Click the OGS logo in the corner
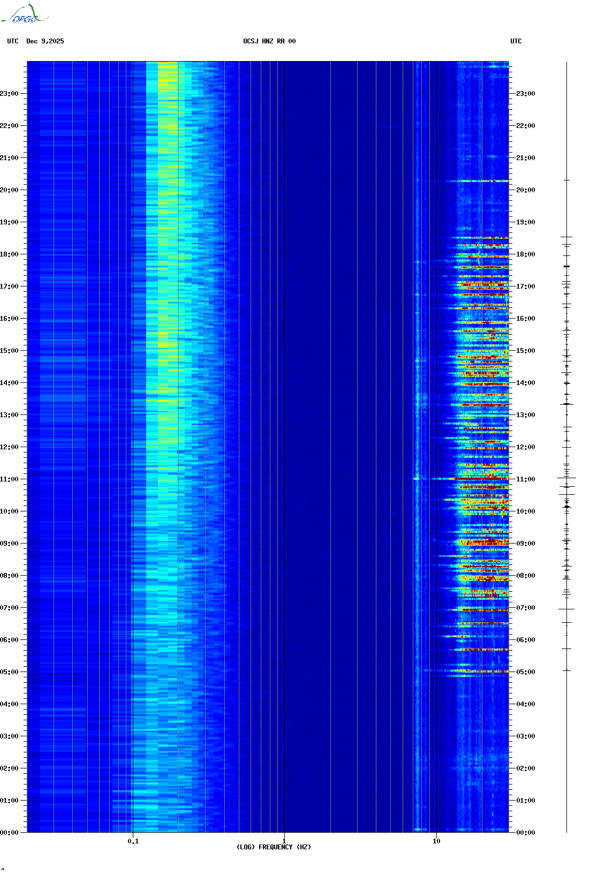 point(24,14)
